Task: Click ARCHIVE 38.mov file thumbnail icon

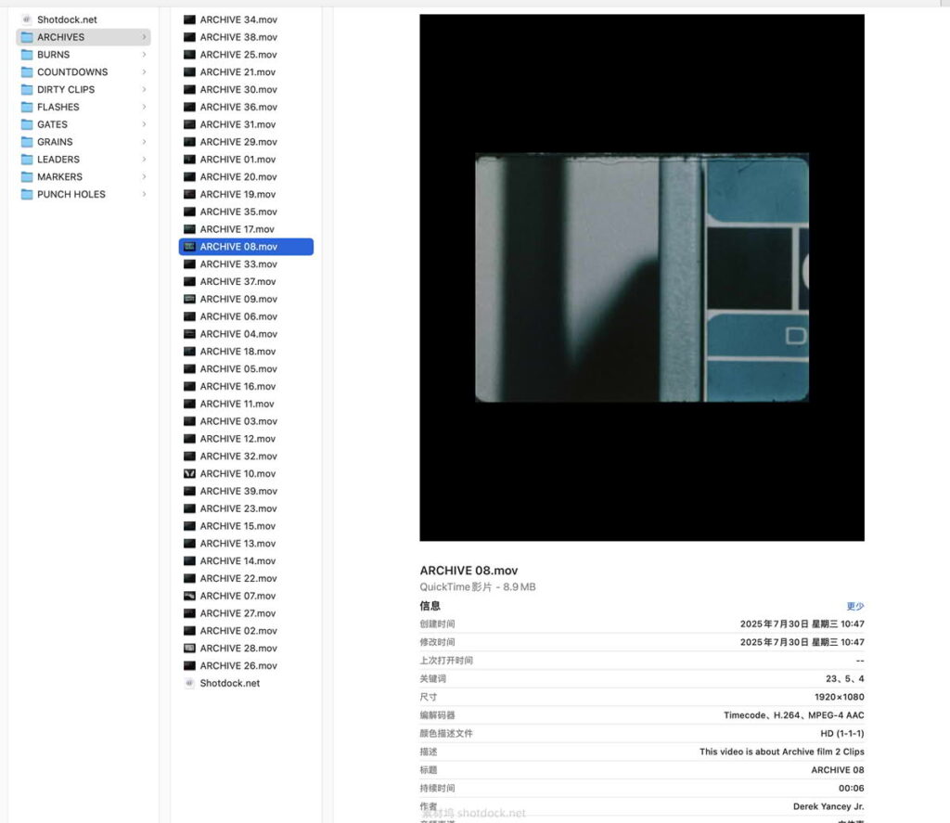Action: coord(189,37)
